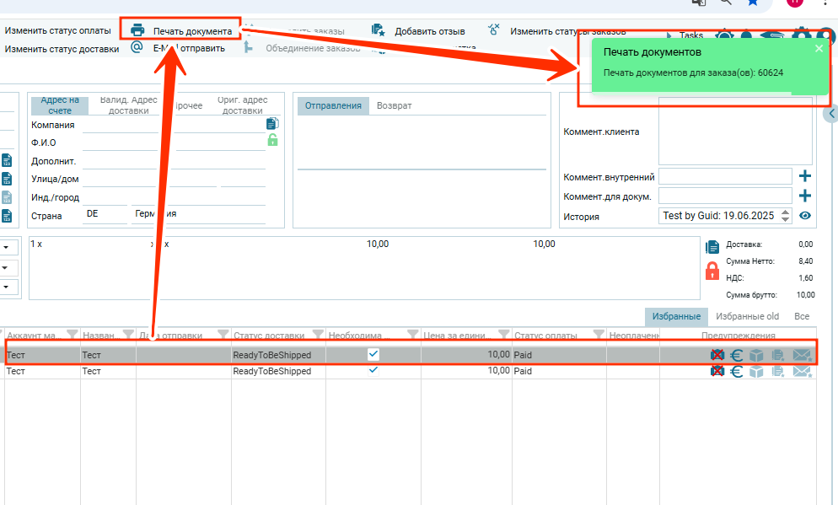The image size is (838, 505).
Task: Toggle the Необходима checkbox in selected row
Action: pos(373,355)
